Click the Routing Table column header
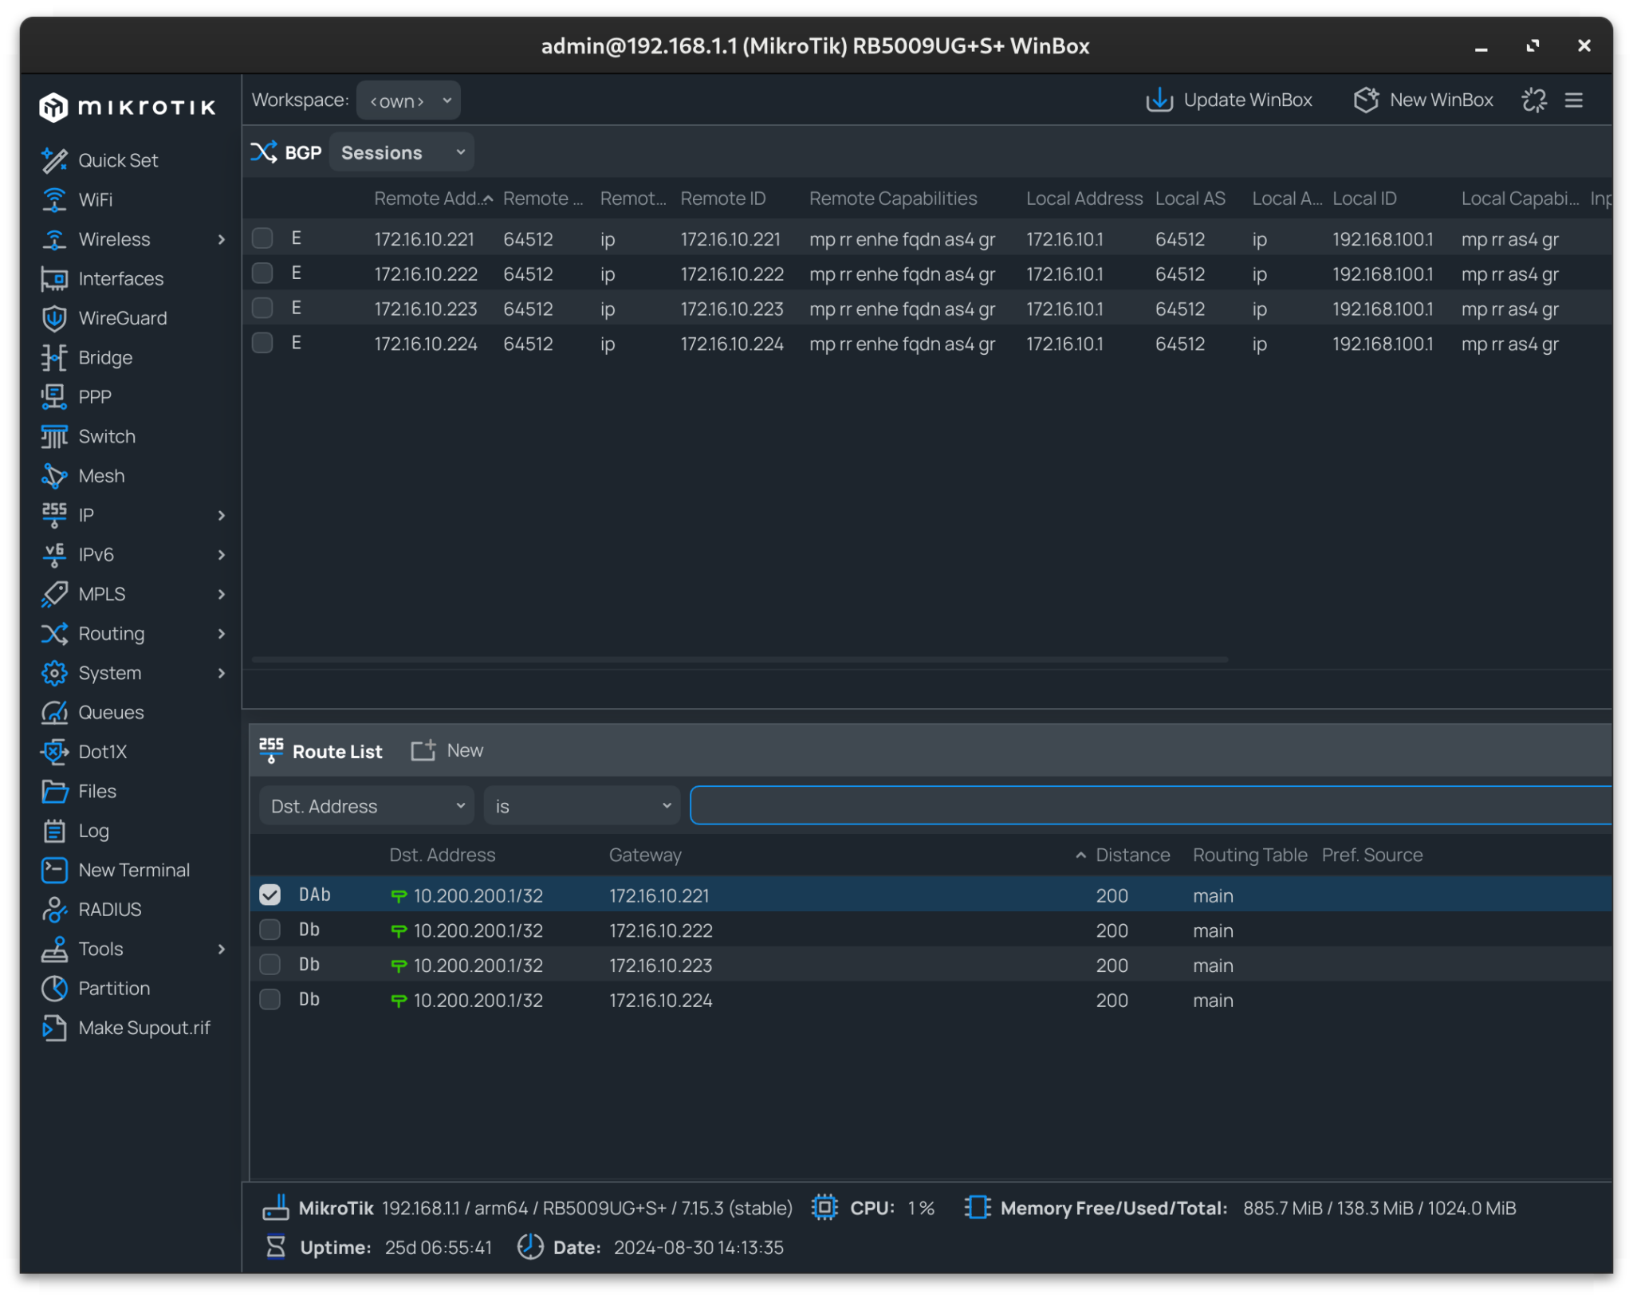 (1249, 855)
